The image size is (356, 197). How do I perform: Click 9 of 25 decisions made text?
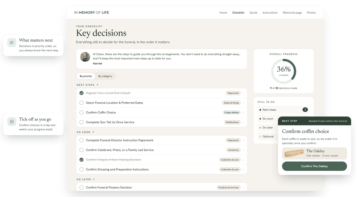pos(283,88)
